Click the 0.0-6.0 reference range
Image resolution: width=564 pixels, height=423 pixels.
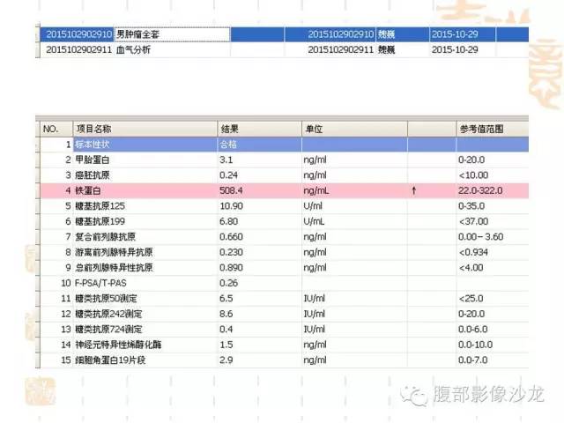(472, 330)
